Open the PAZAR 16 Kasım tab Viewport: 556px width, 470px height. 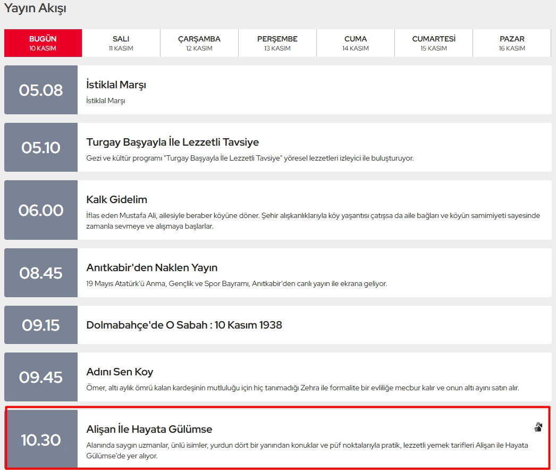pos(512,43)
